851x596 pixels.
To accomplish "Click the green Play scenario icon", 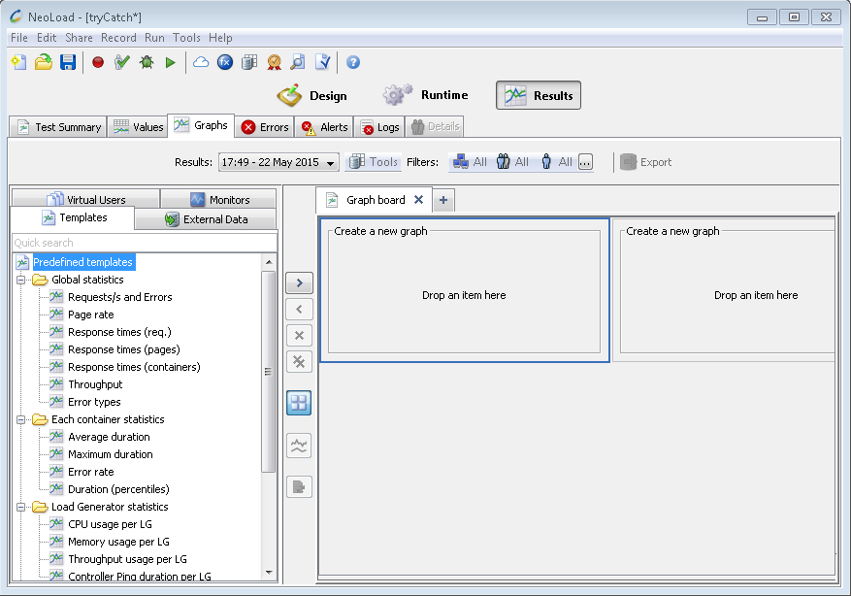I will point(171,62).
